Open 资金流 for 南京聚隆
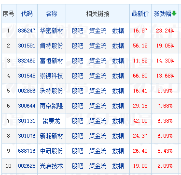The height and width of the screenshot is (175, 181). [x=97, y=106]
